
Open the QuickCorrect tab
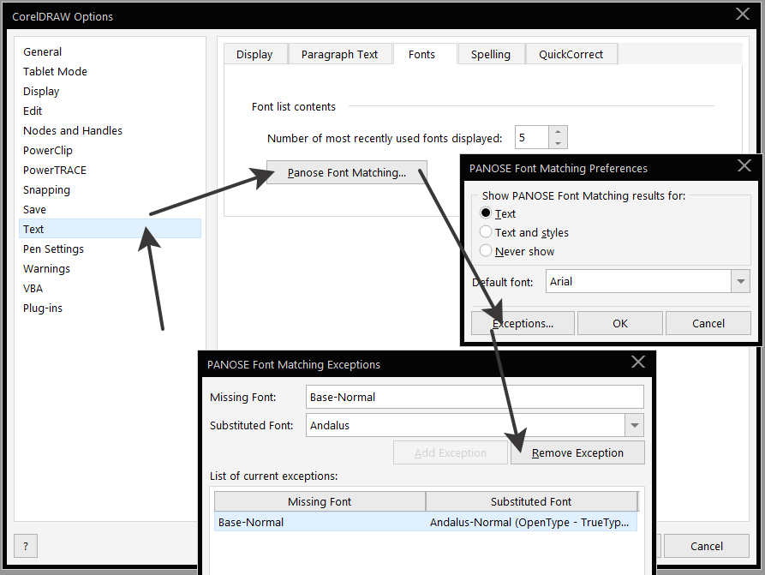click(x=571, y=54)
